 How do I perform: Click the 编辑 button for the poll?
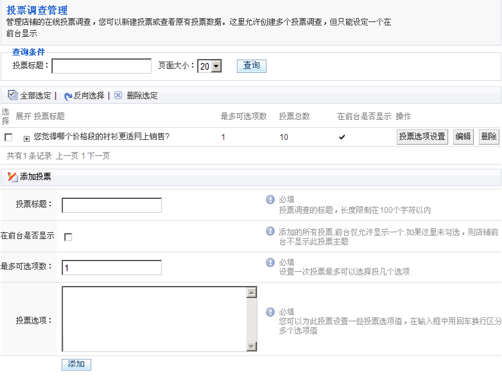463,137
